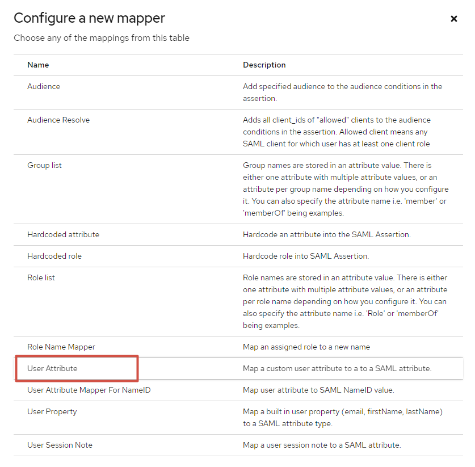The height and width of the screenshot is (467, 475).
Task: Select the User Property mapper
Action: point(52,411)
